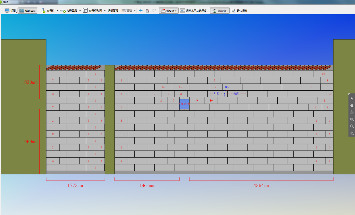The image size is (355, 215).
Task: Expand the 布置柱 dropdown arrow
Action: 58,11
